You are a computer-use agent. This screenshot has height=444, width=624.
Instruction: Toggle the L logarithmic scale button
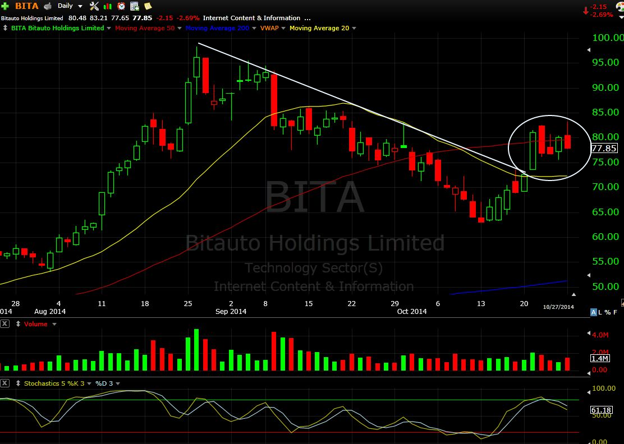click(600, 313)
